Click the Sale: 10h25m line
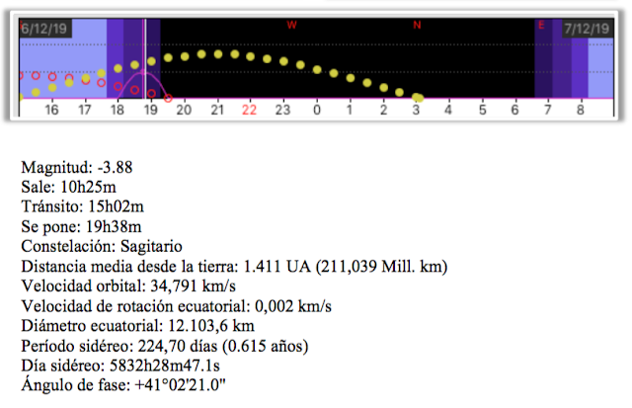Screen dimensions: 632x408 click(68, 187)
